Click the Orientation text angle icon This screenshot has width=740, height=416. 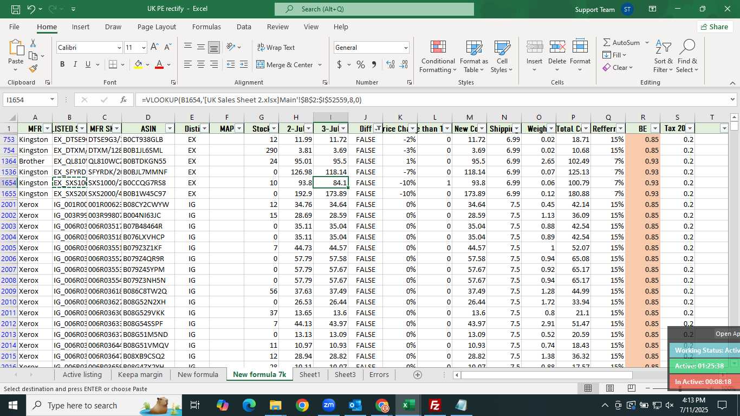click(x=231, y=47)
